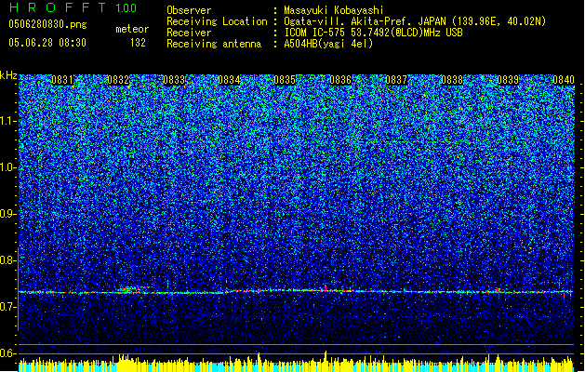Click the 0839 time marker

(508, 80)
